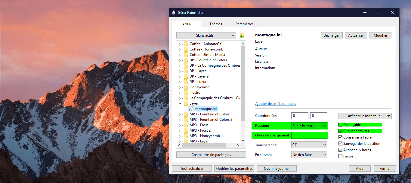Click the DP - Lueur folder icon

click(186, 82)
